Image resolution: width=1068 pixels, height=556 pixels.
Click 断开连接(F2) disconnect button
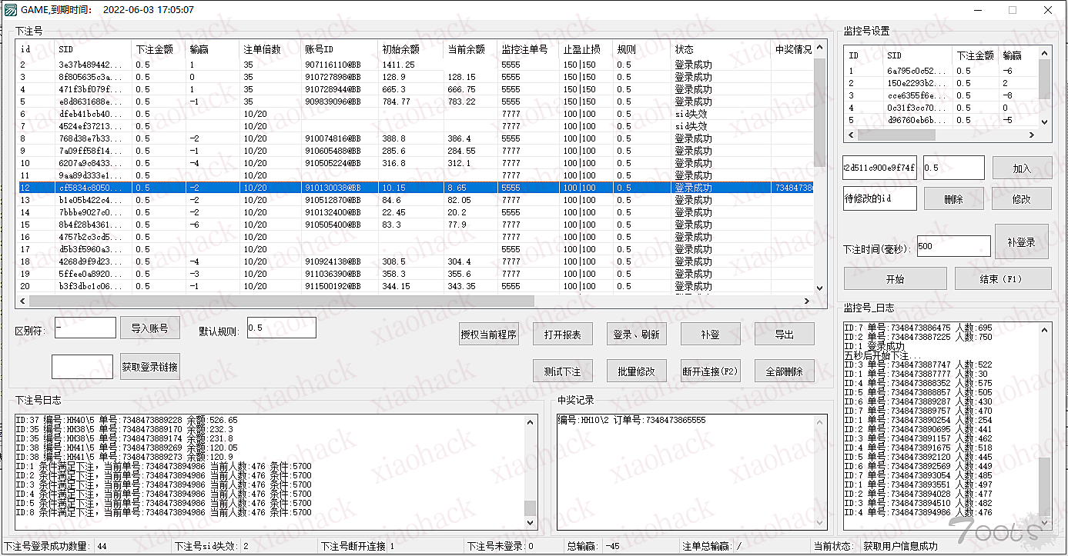[710, 371]
